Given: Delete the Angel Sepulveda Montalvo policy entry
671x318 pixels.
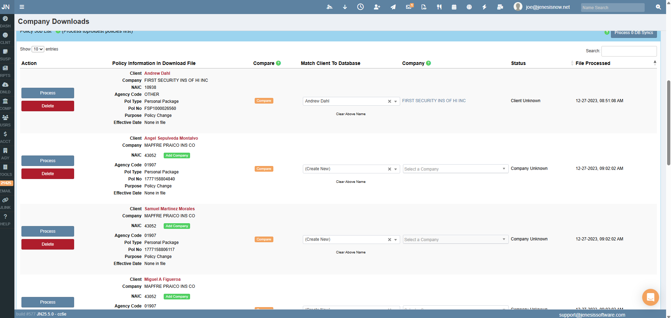Looking at the screenshot, I should tap(47, 173).
